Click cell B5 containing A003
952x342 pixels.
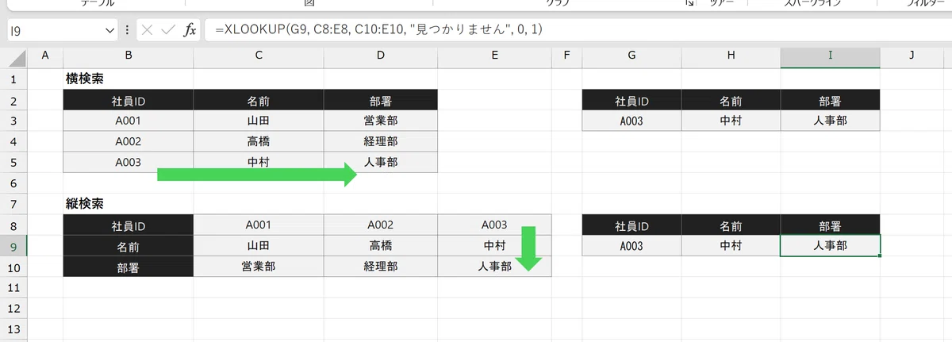pyautogui.click(x=128, y=162)
